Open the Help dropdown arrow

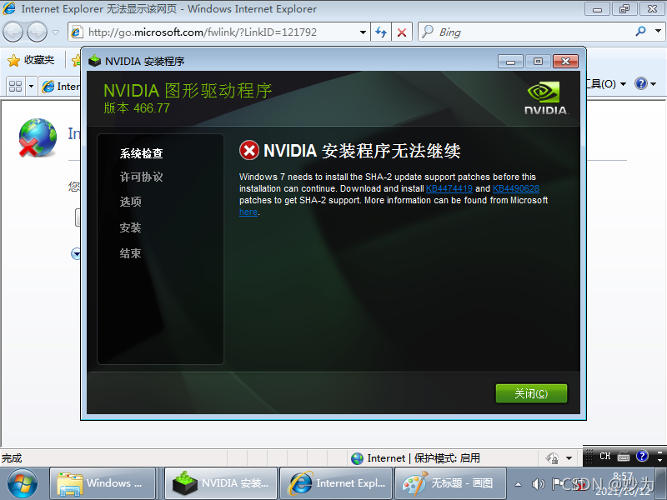click(654, 84)
